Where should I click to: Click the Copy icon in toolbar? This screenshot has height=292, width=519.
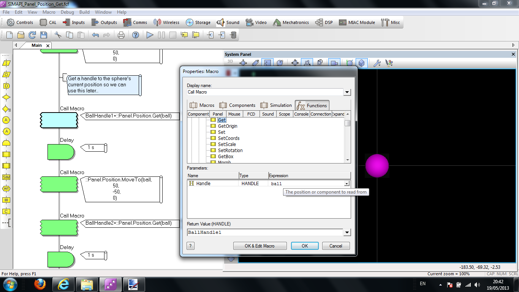(70, 35)
